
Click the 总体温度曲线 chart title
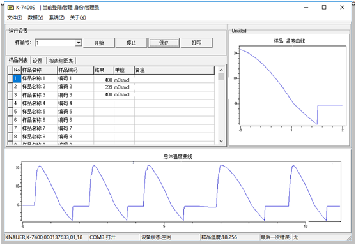(178, 156)
